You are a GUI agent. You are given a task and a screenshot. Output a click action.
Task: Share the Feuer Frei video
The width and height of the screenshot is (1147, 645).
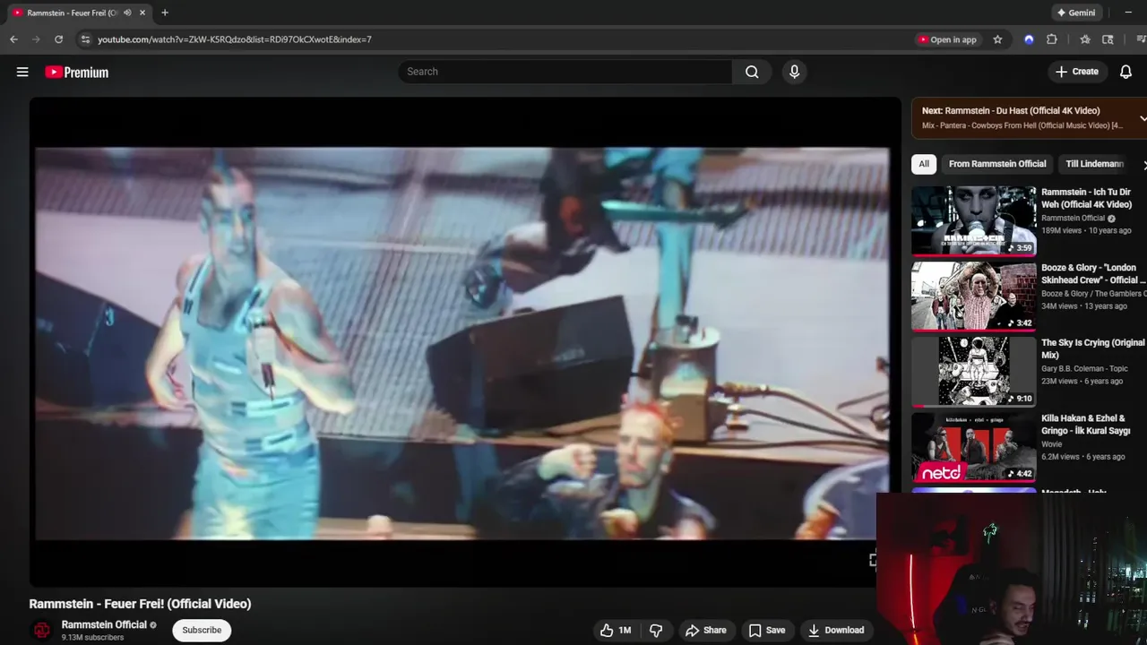[705, 631]
